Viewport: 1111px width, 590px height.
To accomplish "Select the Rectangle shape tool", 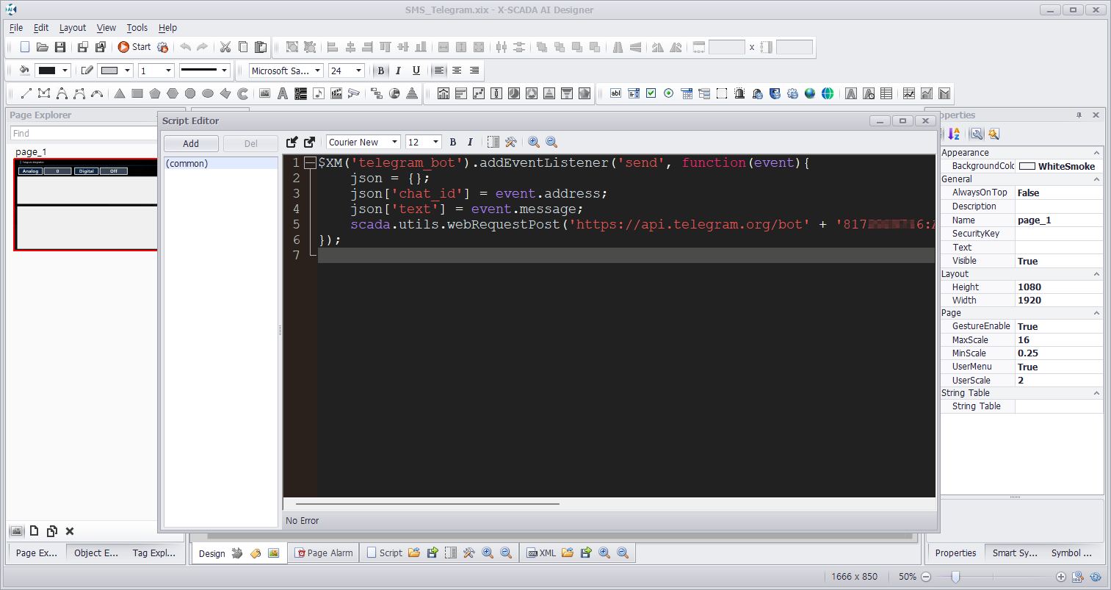I will 137,93.
